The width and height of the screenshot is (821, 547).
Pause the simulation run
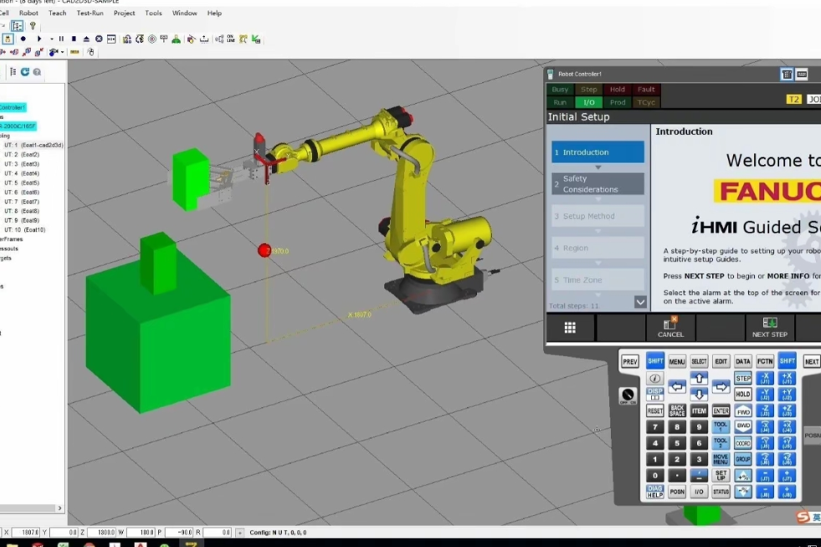[x=61, y=38]
